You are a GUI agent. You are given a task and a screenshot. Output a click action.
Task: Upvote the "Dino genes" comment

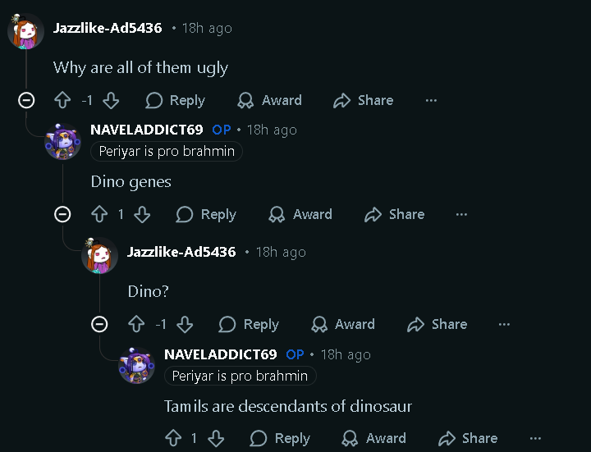[99, 214]
